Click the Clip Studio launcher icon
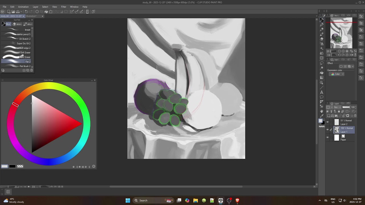The width and height of the screenshot is (365, 205). (x=2, y=12)
